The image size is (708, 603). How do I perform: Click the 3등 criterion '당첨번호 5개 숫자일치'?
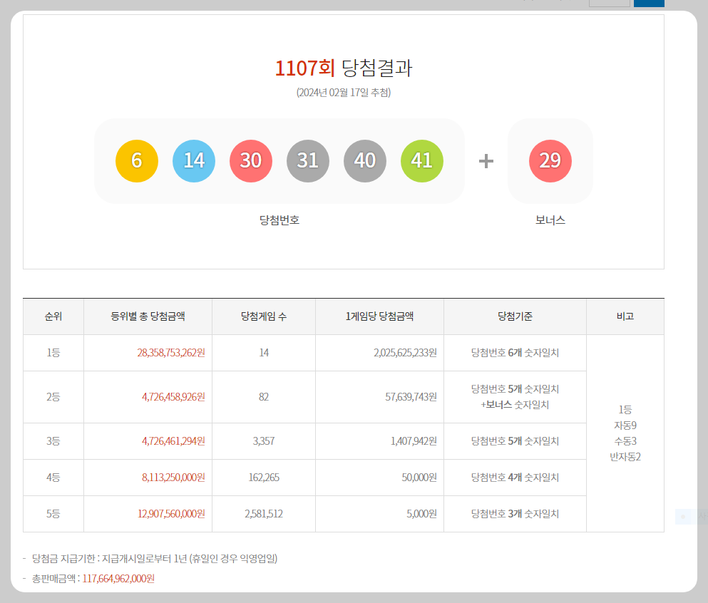click(x=515, y=441)
